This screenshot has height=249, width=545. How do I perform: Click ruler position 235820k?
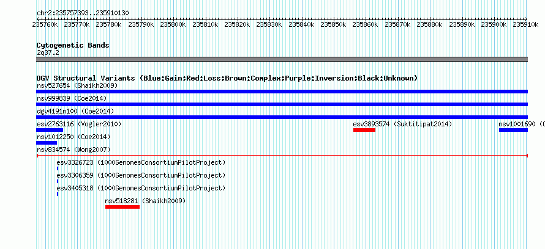click(x=238, y=24)
